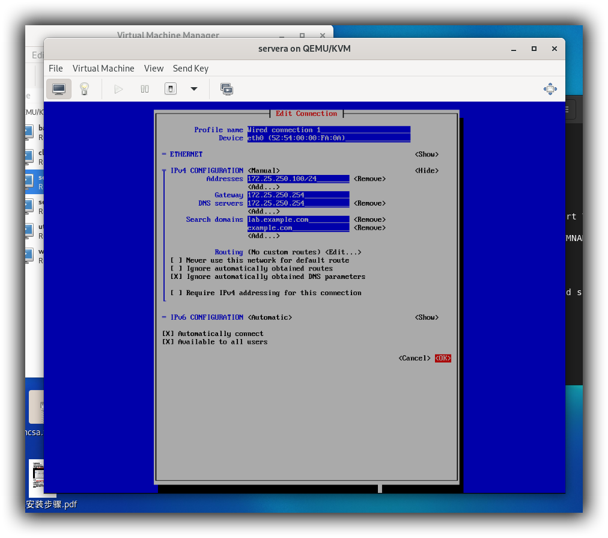
Task: Click the shut down power icon
Action: pyautogui.click(x=171, y=89)
